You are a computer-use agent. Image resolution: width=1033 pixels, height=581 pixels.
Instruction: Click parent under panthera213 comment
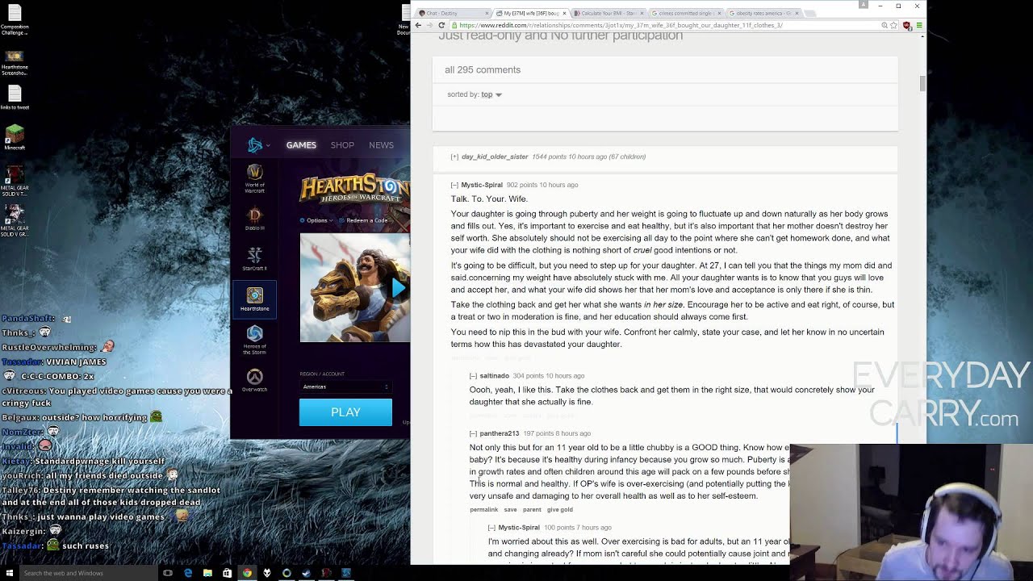(x=532, y=509)
